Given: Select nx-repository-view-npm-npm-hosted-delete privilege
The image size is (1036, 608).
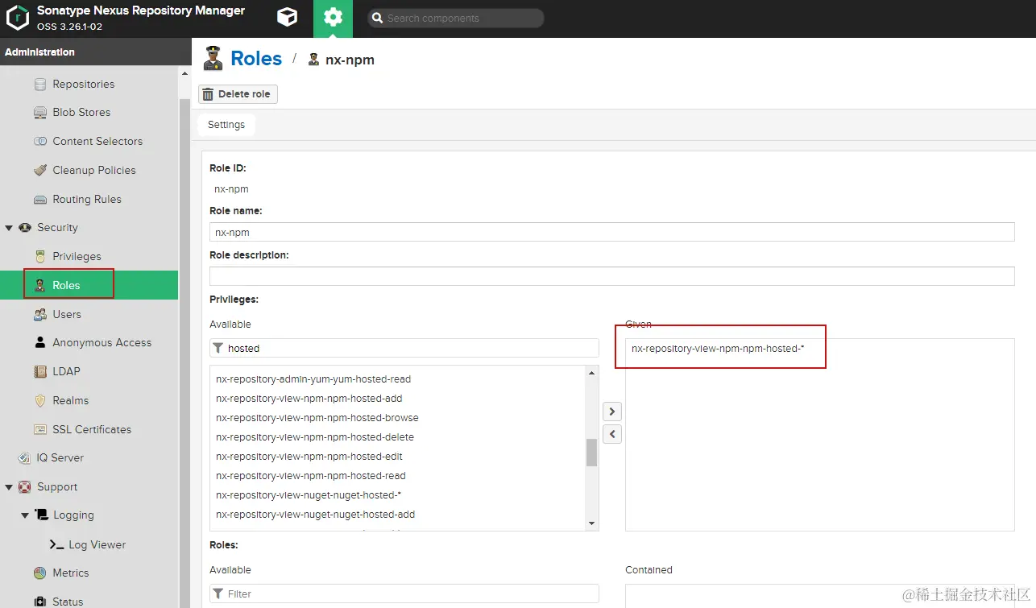Looking at the screenshot, I should pyautogui.click(x=397, y=437).
